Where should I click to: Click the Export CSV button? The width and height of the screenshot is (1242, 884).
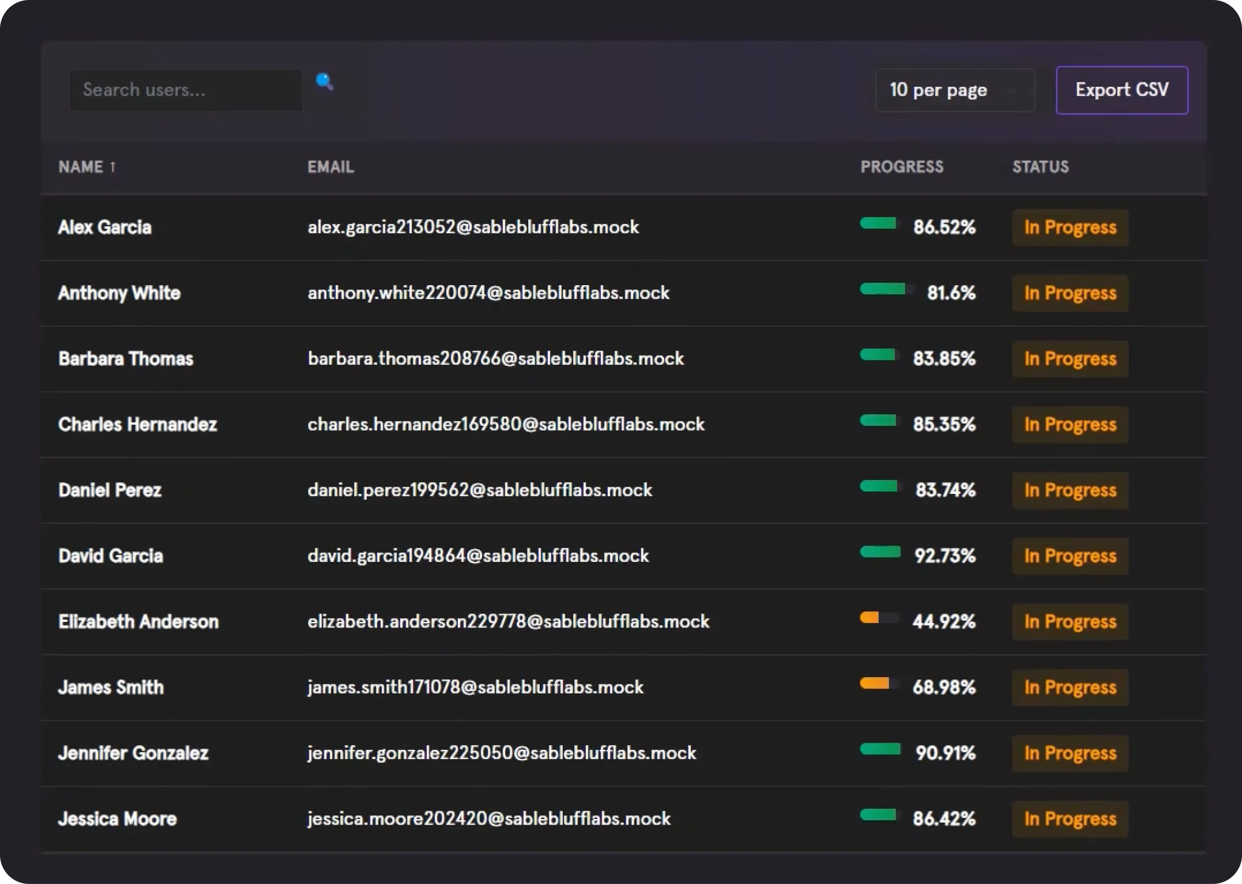[1121, 90]
